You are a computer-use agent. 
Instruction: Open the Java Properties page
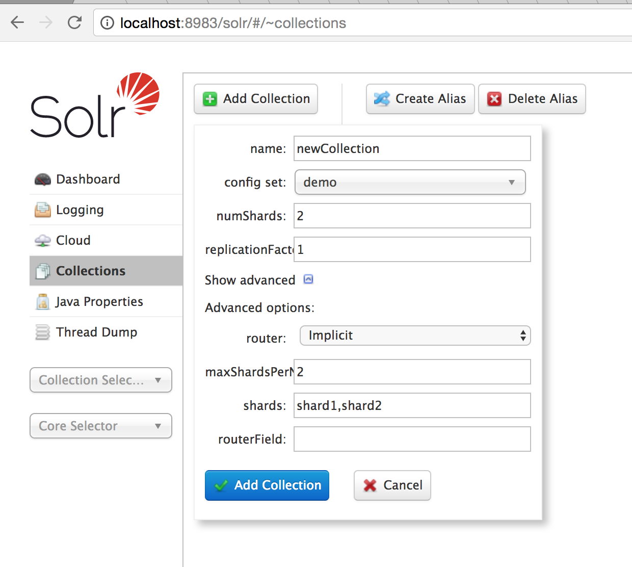[106, 302]
